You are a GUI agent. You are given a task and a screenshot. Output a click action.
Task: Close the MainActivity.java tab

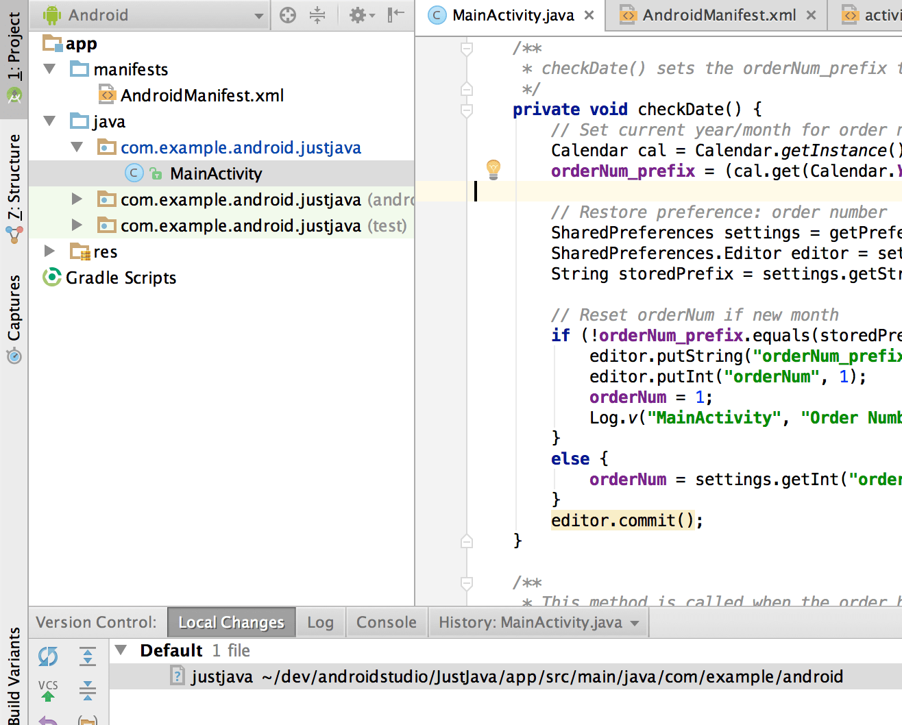[x=589, y=15]
